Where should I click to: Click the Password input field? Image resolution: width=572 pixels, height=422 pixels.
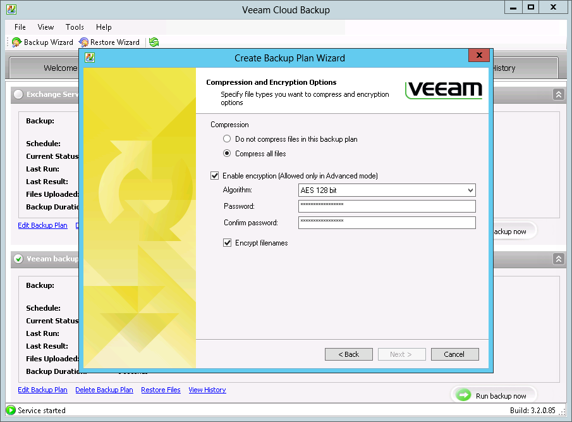pyautogui.click(x=387, y=206)
